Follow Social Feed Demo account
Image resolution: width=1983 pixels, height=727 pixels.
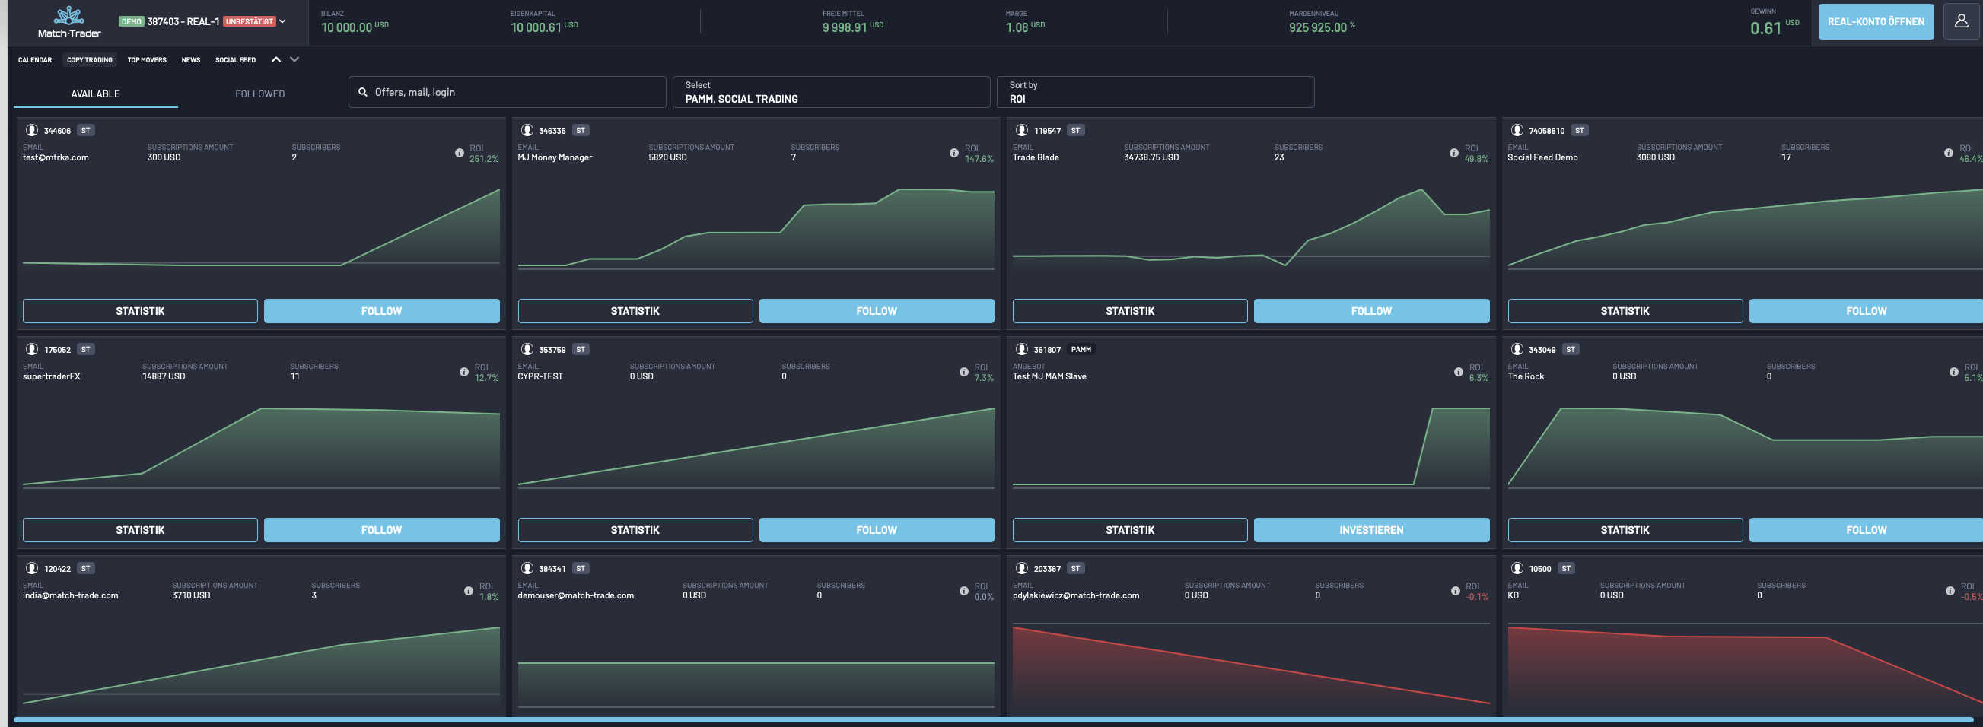(1866, 311)
